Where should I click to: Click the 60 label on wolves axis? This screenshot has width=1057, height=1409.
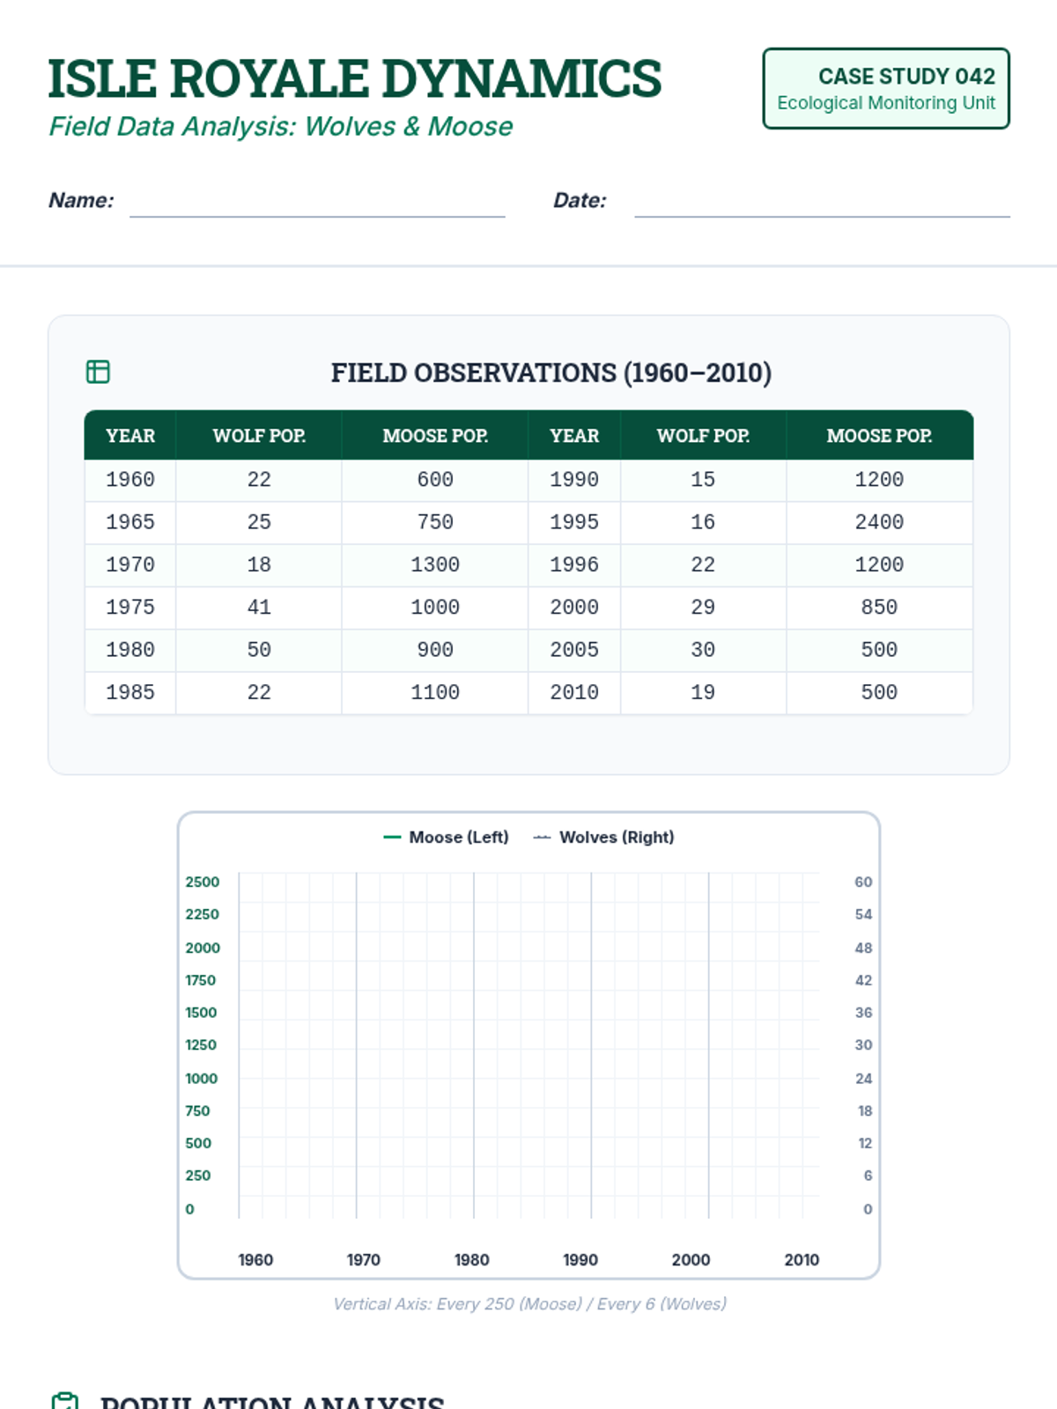pyautogui.click(x=863, y=882)
